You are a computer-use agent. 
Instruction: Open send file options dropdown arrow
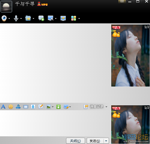[x=33, y=18]
